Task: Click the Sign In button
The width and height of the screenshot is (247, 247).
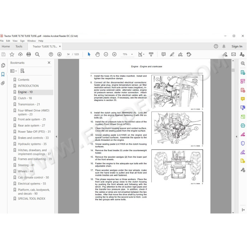Action: (x=237, y=46)
